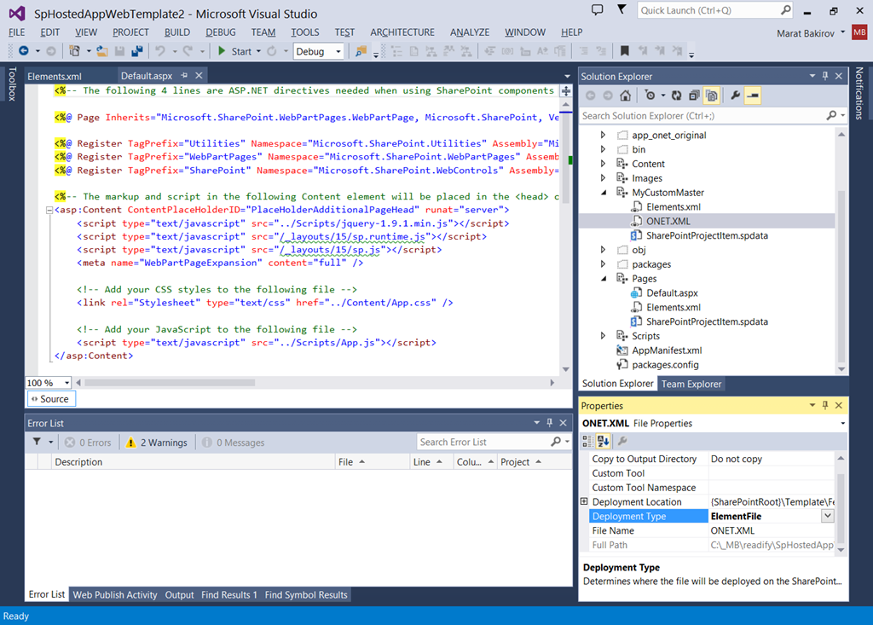
Task: Select the Copy to Output Directory property
Action: coord(645,459)
